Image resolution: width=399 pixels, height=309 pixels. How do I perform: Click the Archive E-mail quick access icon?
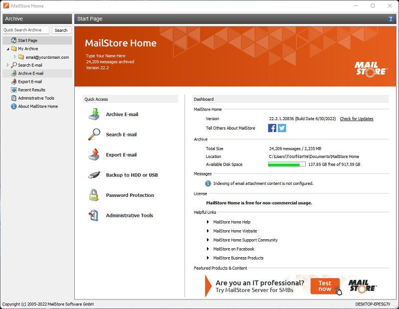click(x=94, y=114)
